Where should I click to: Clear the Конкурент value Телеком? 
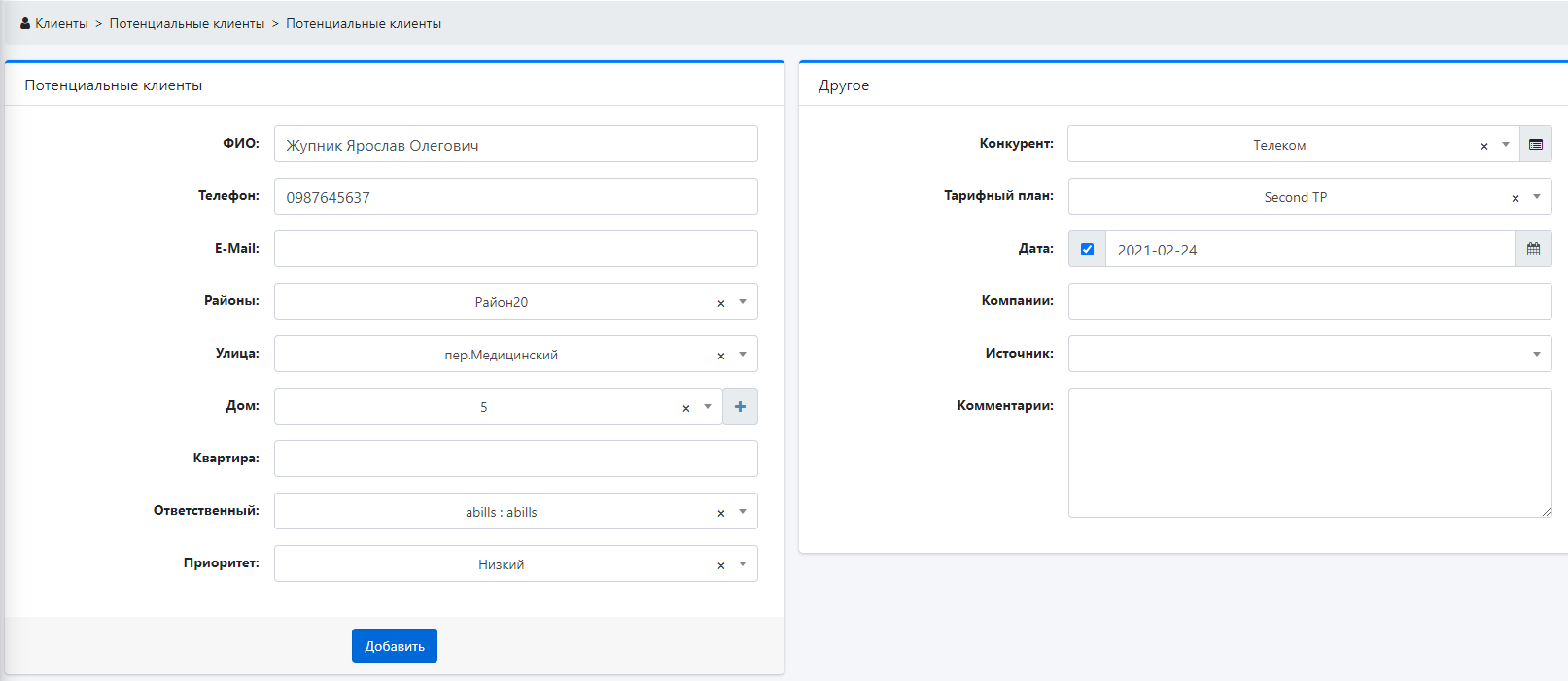1483,146
